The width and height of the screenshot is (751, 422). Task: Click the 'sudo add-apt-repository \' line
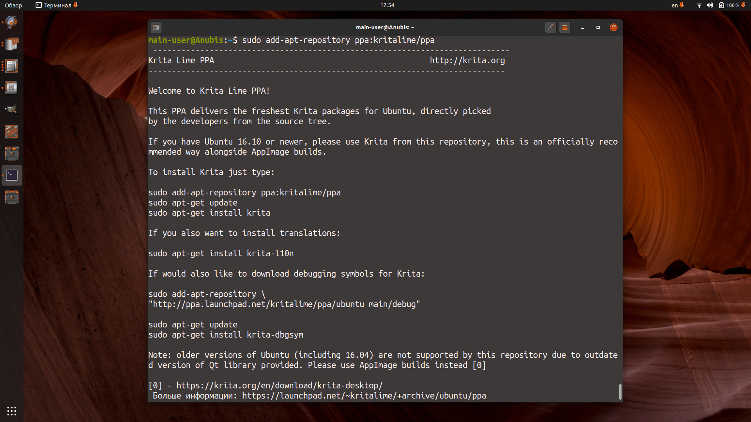207,294
